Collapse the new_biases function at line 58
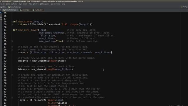This screenshot has height=106, width=188. 12,21
